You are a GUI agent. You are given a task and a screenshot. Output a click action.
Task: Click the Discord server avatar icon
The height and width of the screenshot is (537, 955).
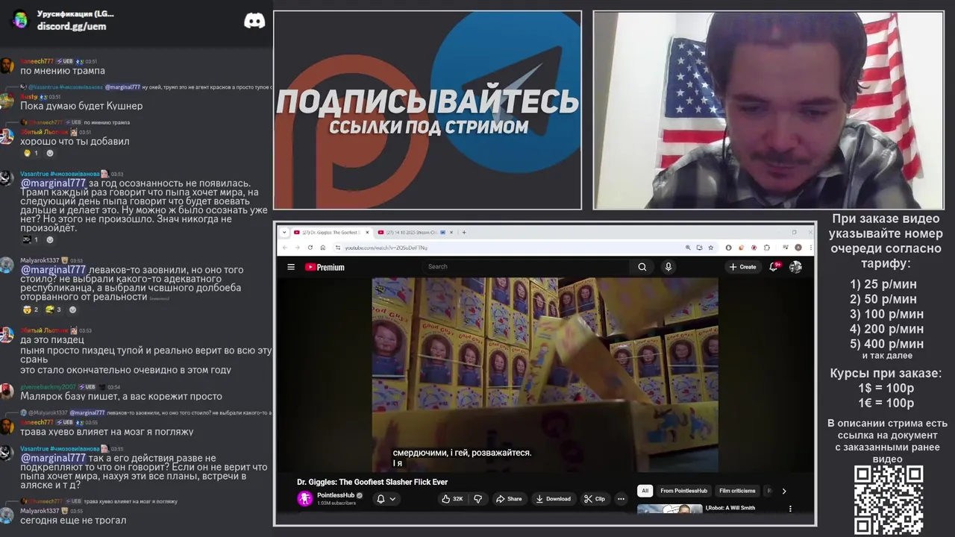pos(20,19)
